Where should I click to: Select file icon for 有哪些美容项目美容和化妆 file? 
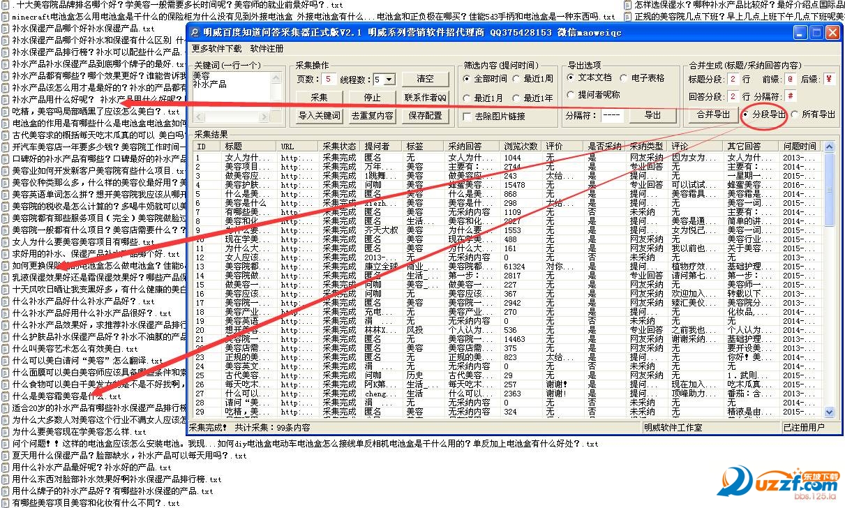(x=6, y=503)
